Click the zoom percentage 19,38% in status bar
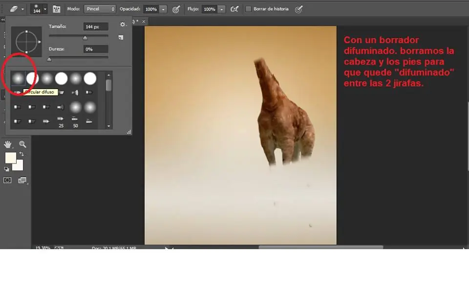Screen dimensions: 469x304 [43, 248]
